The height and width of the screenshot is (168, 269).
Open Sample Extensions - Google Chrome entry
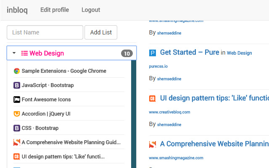pos(64,71)
